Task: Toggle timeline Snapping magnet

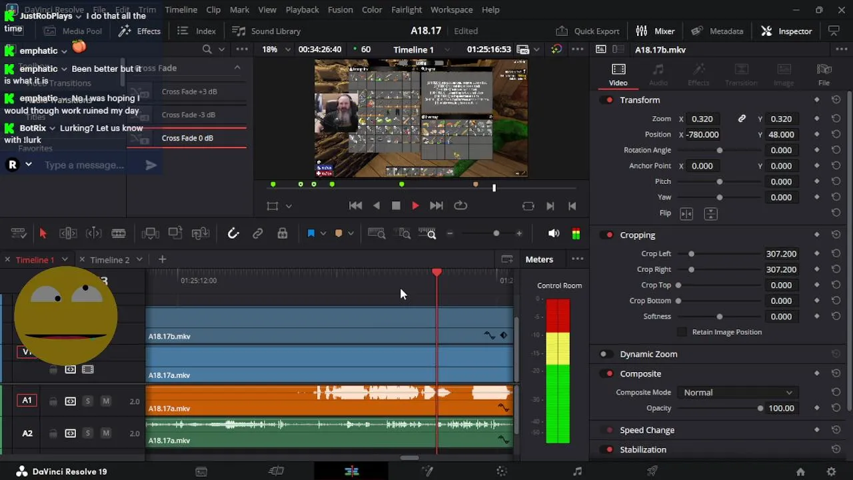Action: [x=233, y=233]
